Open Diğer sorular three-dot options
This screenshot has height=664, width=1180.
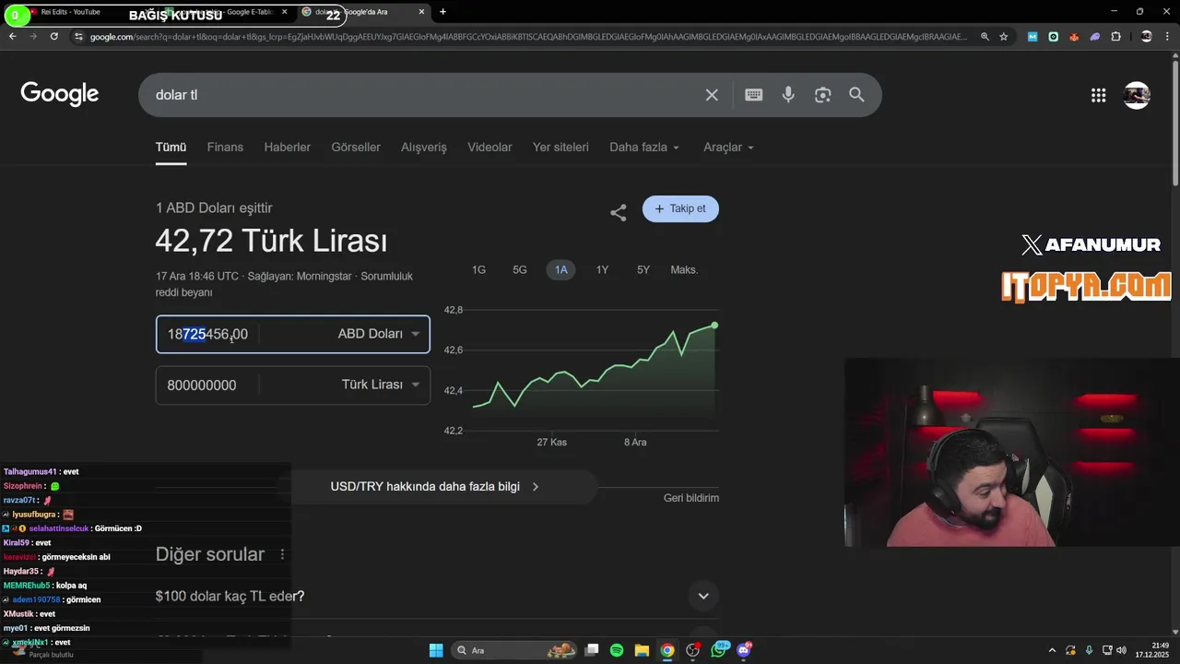point(282,554)
